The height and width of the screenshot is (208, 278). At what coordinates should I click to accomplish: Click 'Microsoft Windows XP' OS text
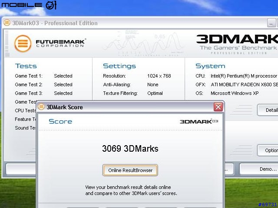tap(235, 93)
